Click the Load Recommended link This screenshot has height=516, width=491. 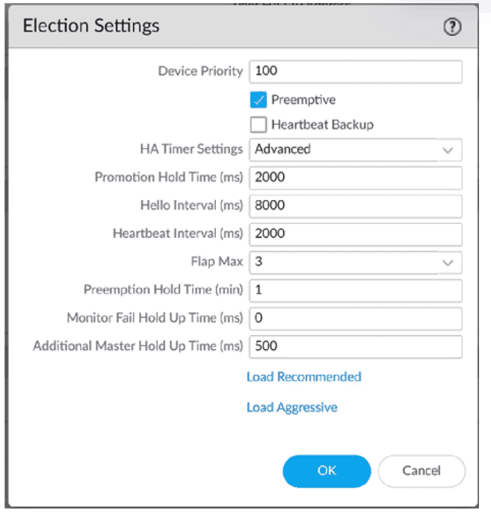[x=303, y=377]
